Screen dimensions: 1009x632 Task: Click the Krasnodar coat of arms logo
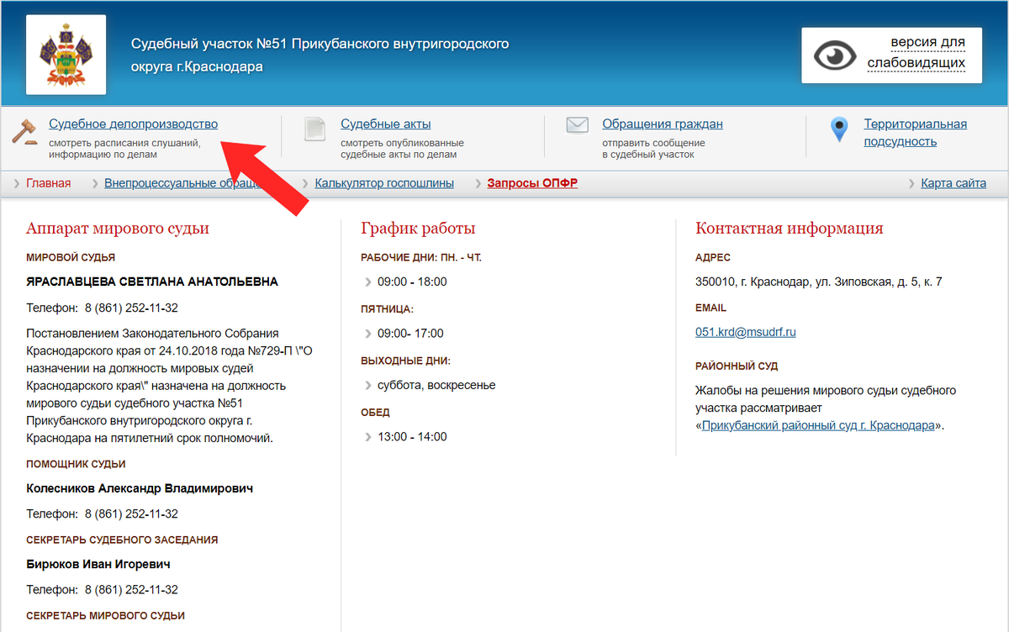point(66,55)
